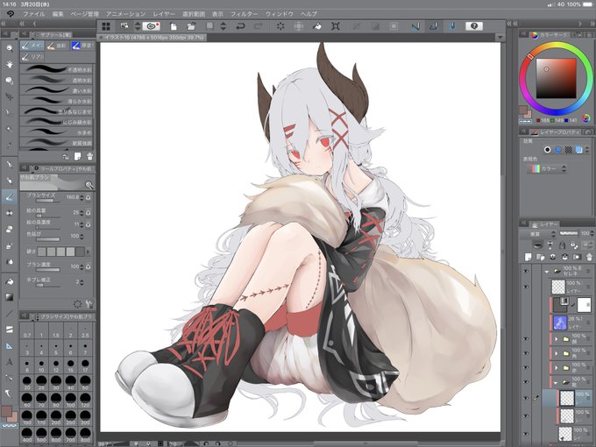
Task: Select the Pen tool in the toolbar
Action: pos(10,165)
